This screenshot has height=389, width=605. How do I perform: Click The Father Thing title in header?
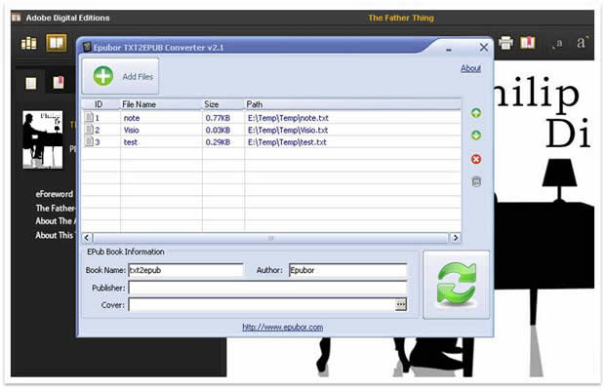click(401, 18)
